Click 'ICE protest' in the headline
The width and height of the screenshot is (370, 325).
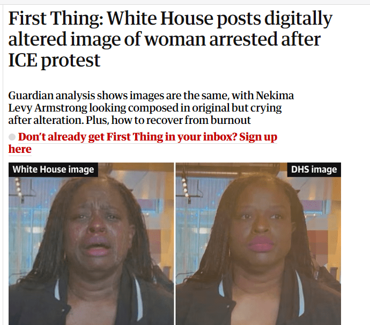[x=54, y=60]
